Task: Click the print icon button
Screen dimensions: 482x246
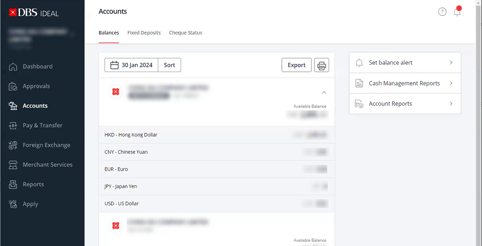Action: (x=322, y=65)
